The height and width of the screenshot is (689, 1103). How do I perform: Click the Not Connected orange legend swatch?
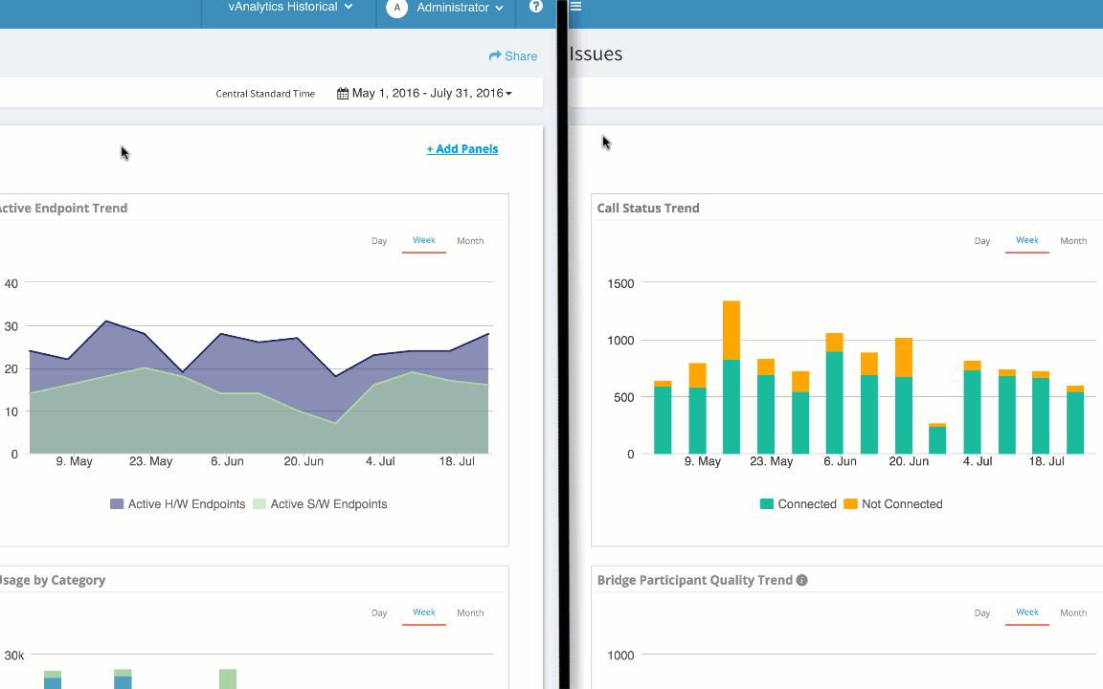pyautogui.click(x=850, y=504)
